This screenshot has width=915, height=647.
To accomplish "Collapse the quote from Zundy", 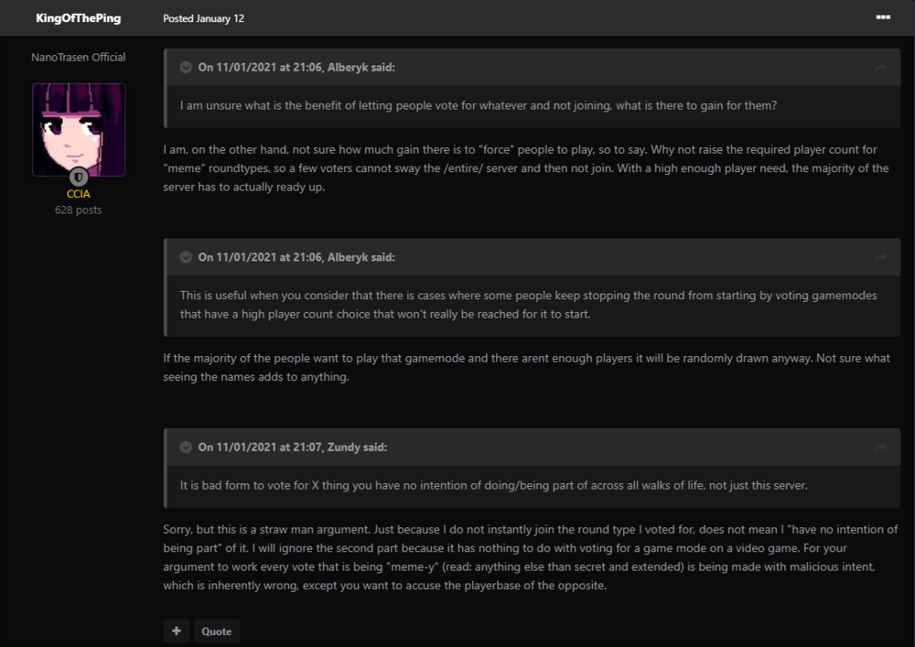I will coord(186,448).
